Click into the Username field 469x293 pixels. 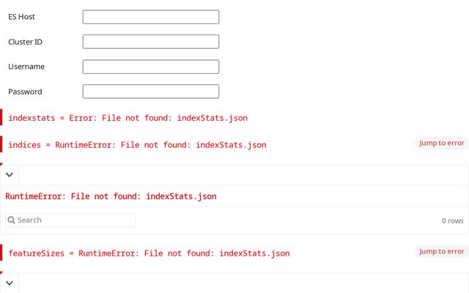[150, 67]
